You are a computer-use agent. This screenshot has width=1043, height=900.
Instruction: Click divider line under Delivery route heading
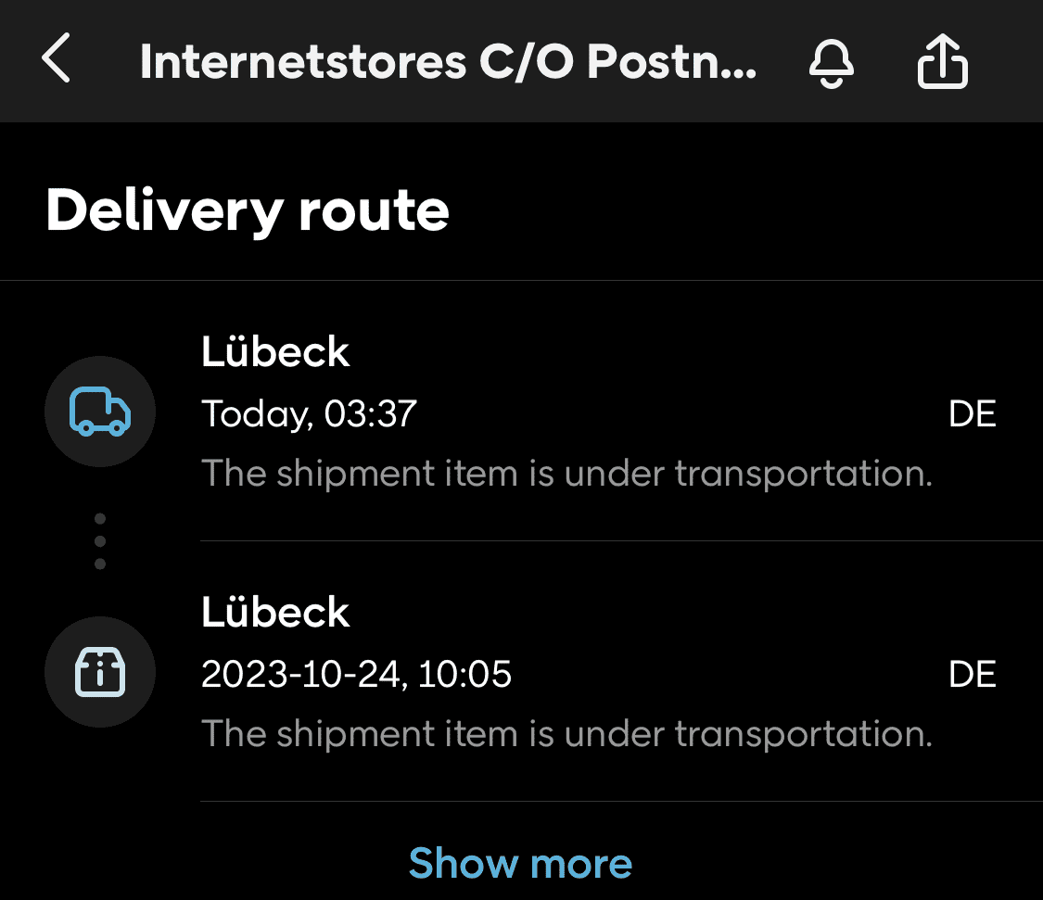tap(521, 280)
